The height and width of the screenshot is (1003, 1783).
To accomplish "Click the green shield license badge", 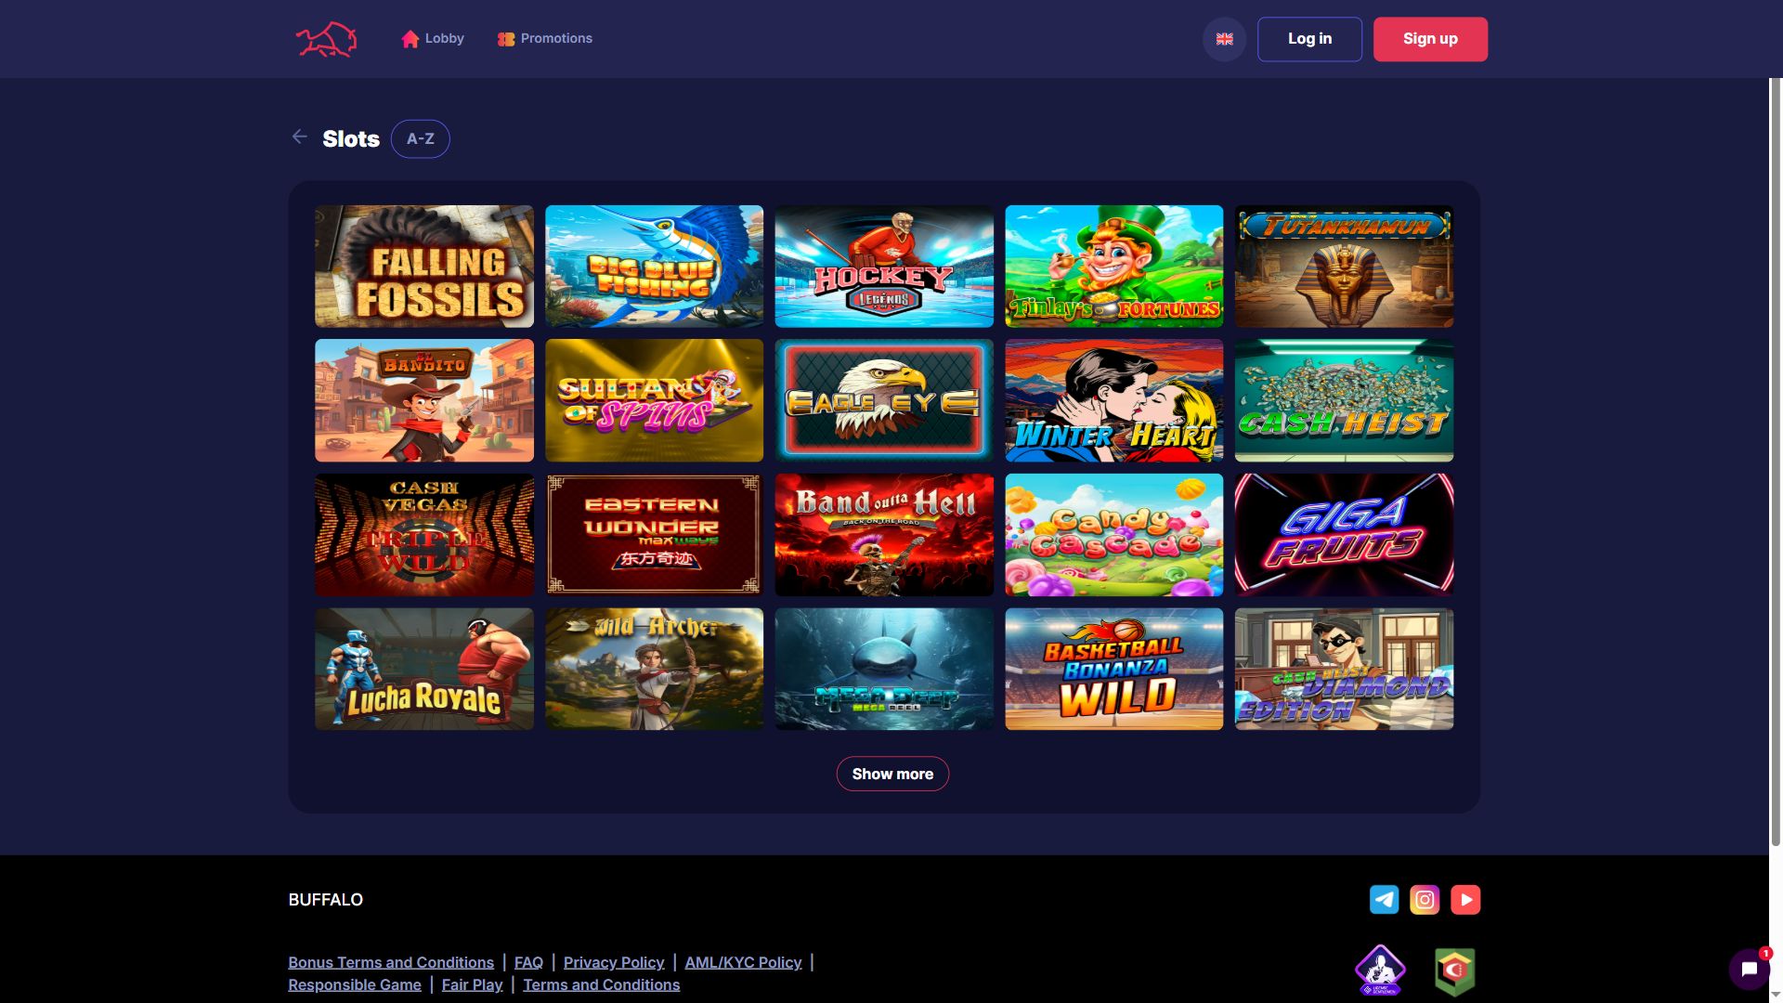I will tap(1454, 971).
